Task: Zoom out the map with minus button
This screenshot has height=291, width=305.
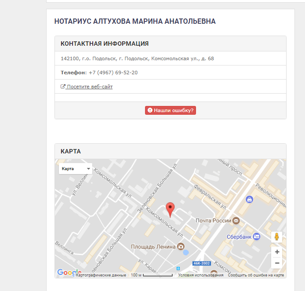Action: (276, 263)
